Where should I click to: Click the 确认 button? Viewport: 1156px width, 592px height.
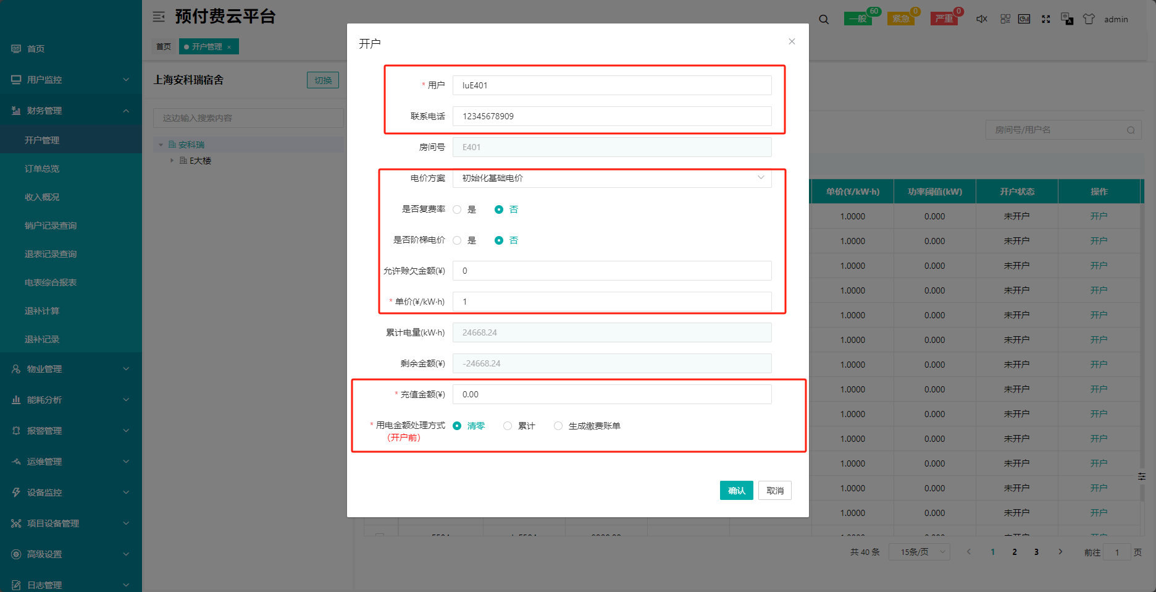736,491
